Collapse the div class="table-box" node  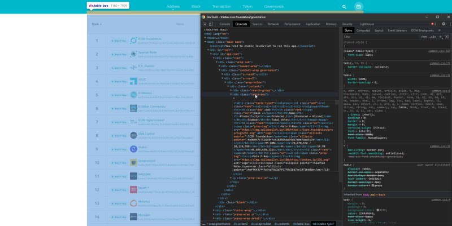click(231, 94)
